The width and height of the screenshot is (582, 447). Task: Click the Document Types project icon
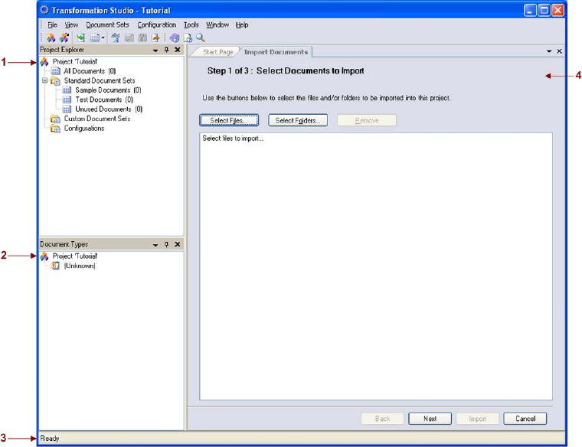tap(44, 256)
